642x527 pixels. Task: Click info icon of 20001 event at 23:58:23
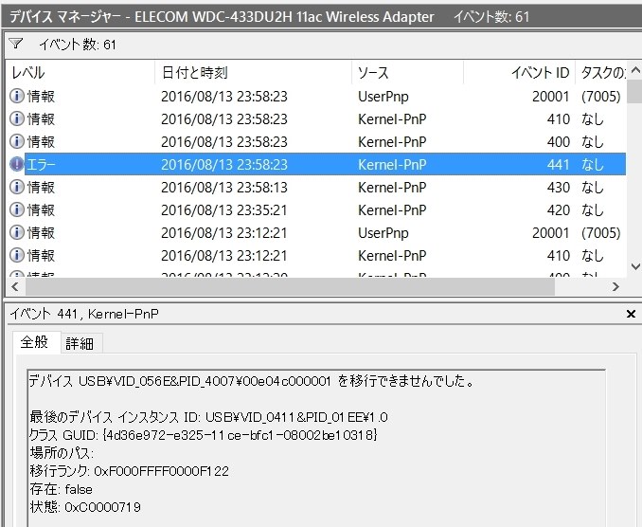click(x=17, y=97)
